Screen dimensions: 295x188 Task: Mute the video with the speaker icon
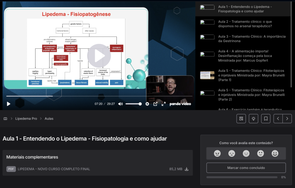tap(120, 104)
